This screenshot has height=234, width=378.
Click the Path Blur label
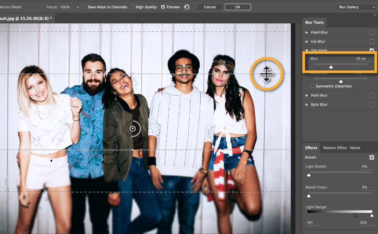point(319,95)
